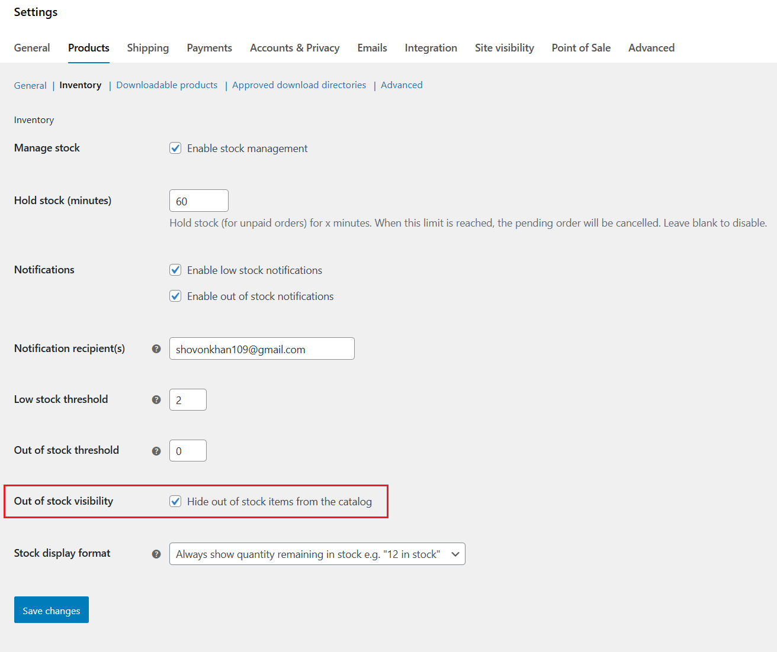Click the notification recipient email field
This screenshot has height=652, width=777.
[x=261, y=349]
